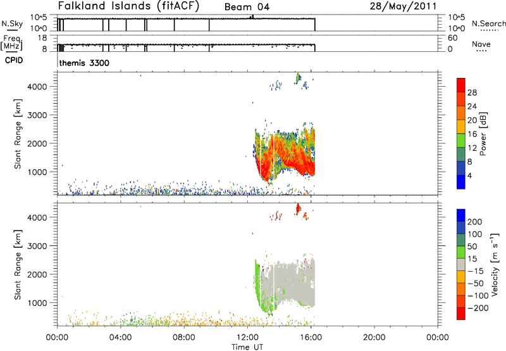Click the '60' right-axis tick of frequency panel

453,38
